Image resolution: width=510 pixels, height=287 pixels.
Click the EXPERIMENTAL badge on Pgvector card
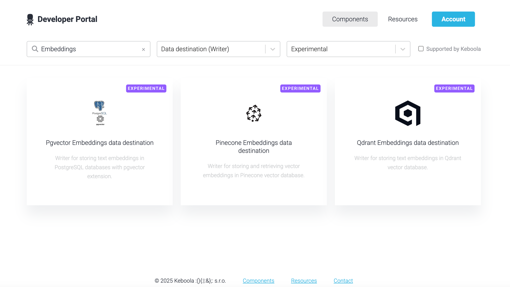pyautogui.click(x=146, y=88)
